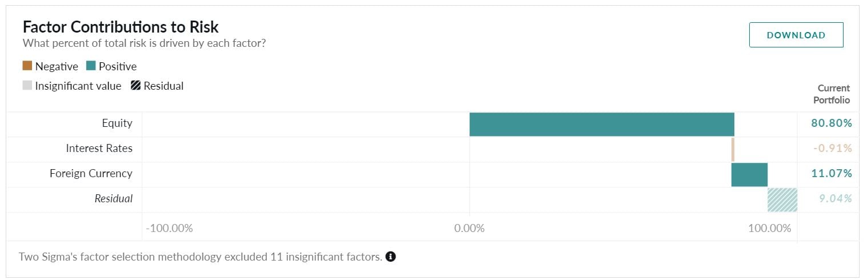The width and height of the screenshot is (867, 280).
Task: Click the 11.07% Foreign Currency value
Action: (832, 174)
